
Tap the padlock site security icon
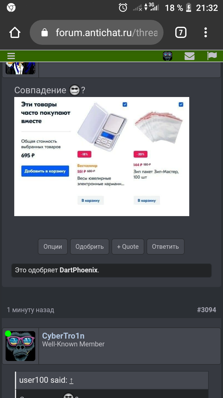tap(45, 33)
